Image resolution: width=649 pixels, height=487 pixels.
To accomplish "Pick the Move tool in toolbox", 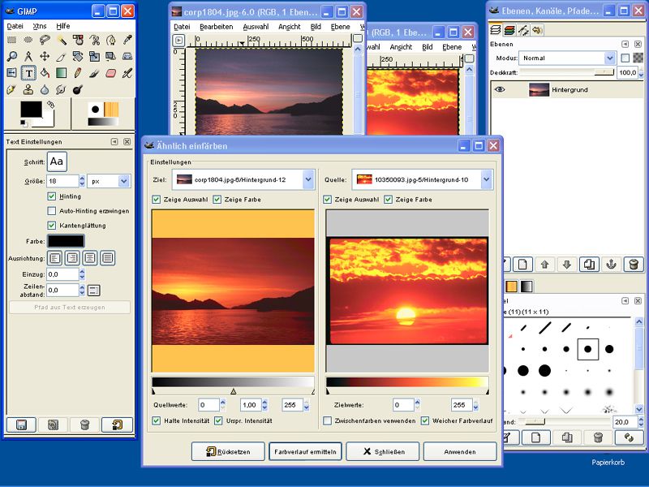I will pyautogui.click(x=45, y=56).
